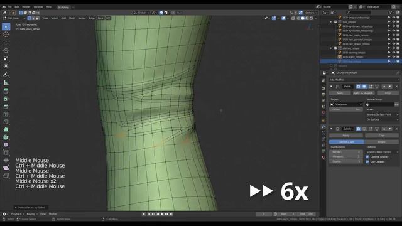Select the Knife tool
Image resolution: width=402 pixels, height=226 pixels.
6,122
